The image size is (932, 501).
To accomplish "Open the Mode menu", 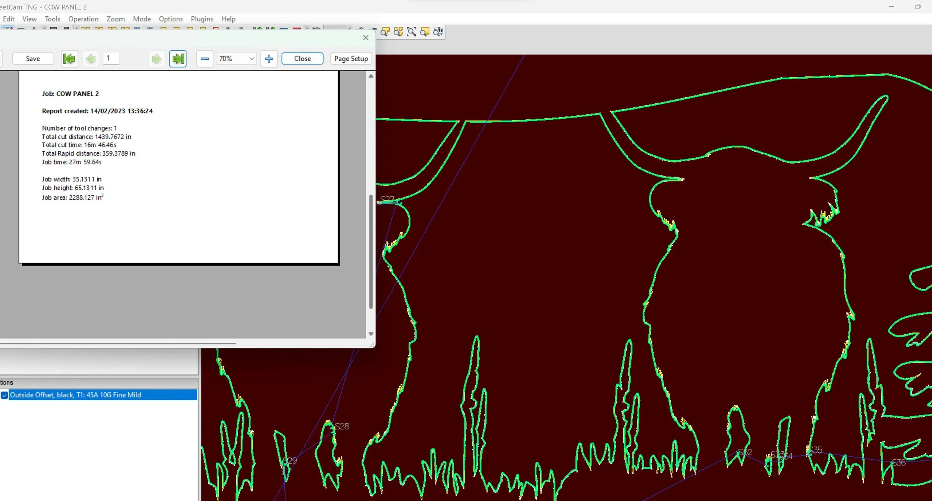I will coord(142,19).
